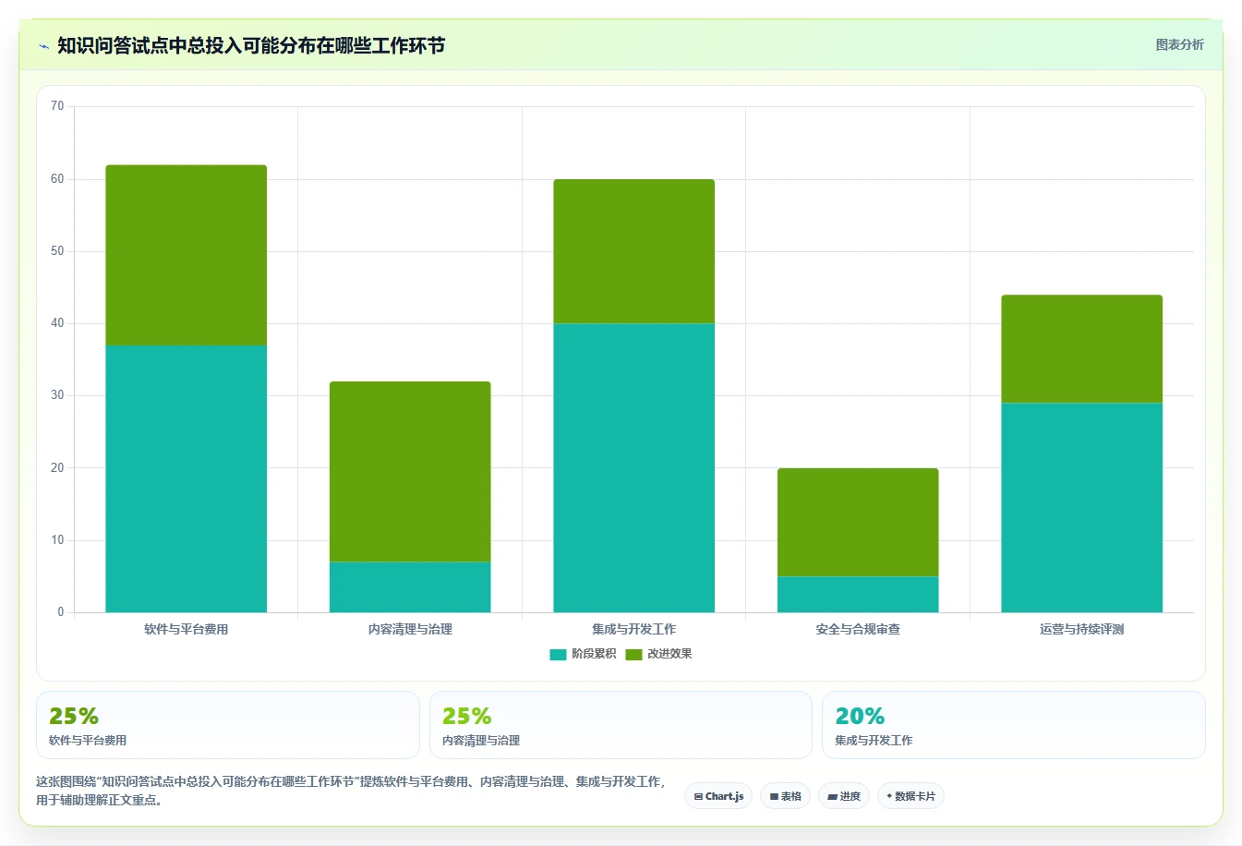This screenshot has width=1242, height=846.
Task: Click the lightning icon beside the chart title
Action: pos(43,45)
